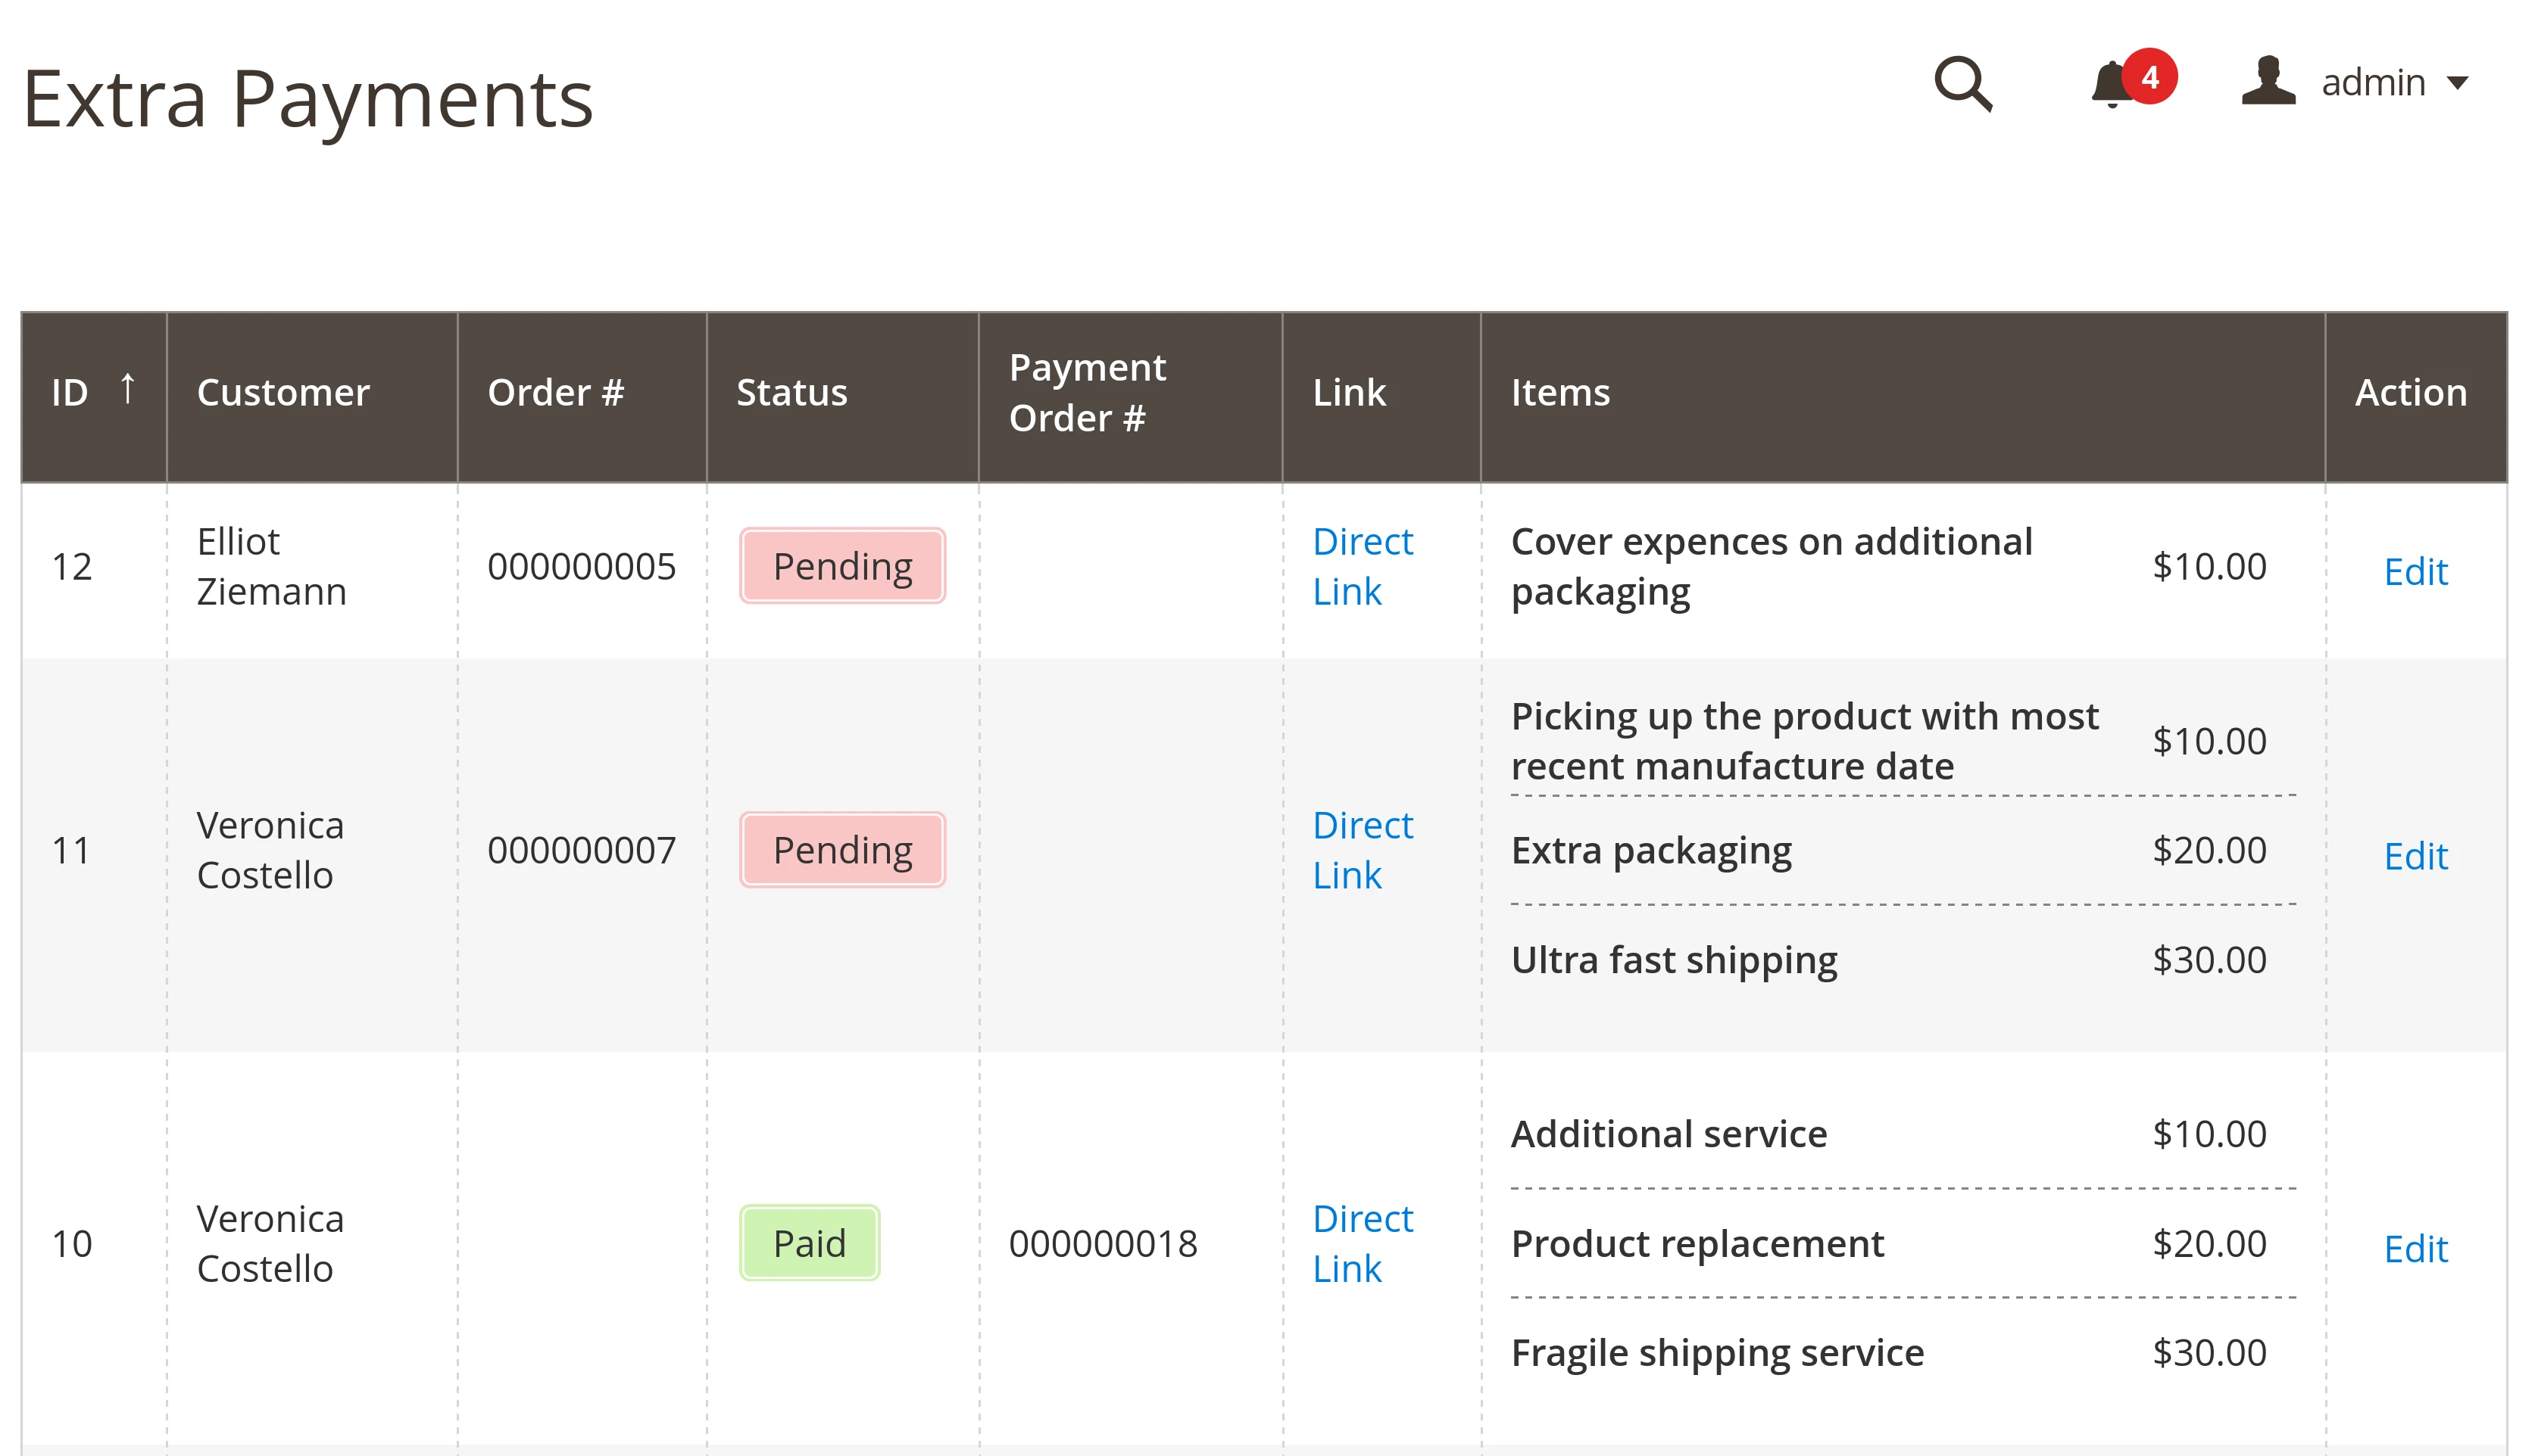Image resolution: width=2538 pixels, height=1456 pixels.
Task: Click the Order # column header
Action: (x=555, y=393)
